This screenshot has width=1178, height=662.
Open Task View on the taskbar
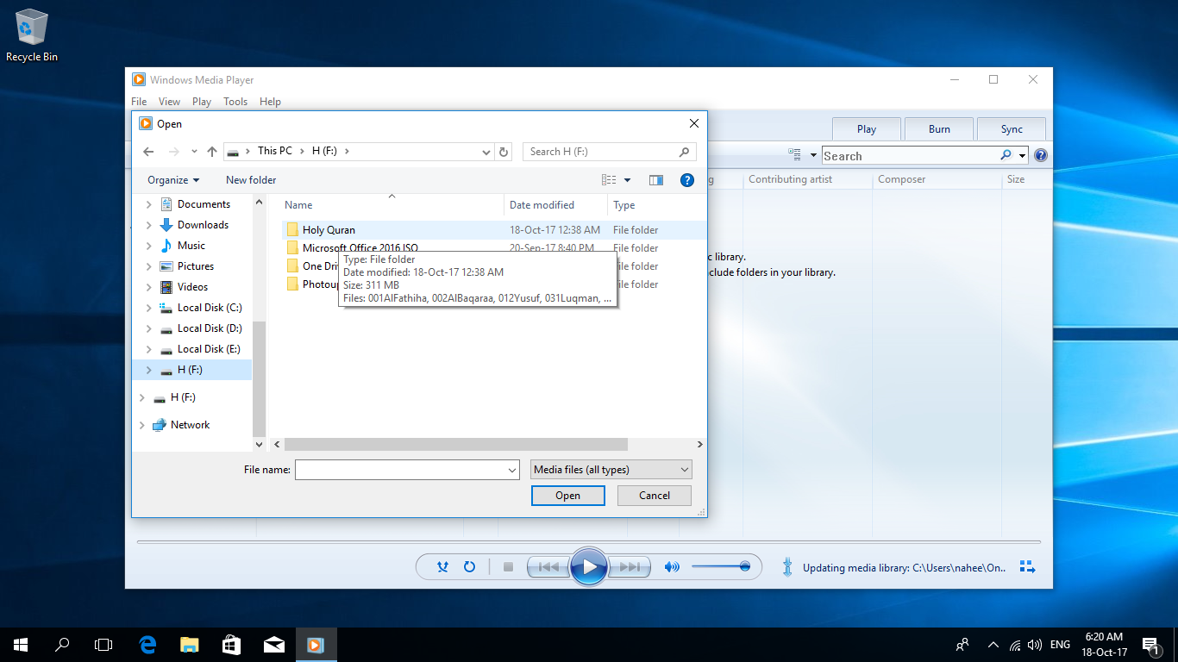pyautogui.click(x=103, y=645)
